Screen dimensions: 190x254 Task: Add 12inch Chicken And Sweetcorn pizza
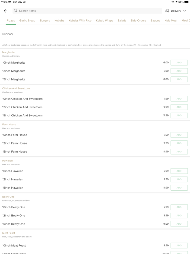click(x=179, y=107)
